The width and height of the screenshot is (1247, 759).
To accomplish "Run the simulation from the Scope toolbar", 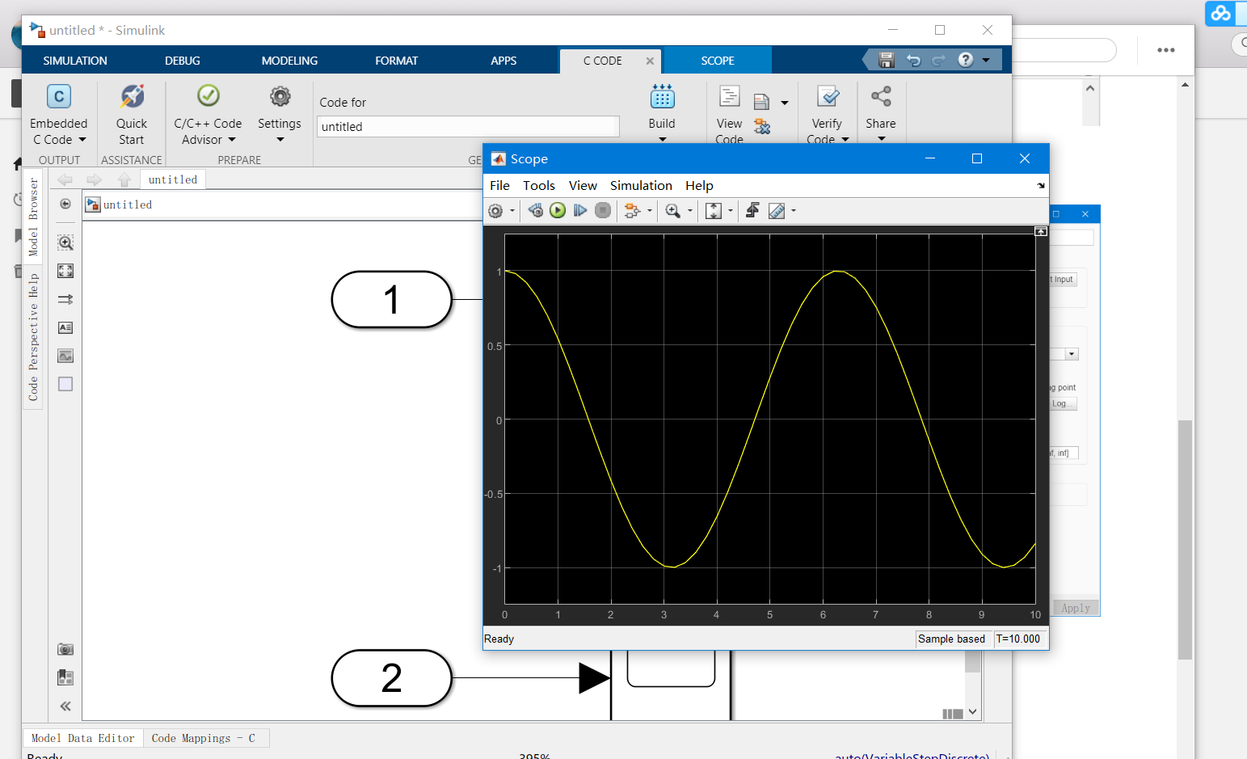I will (558, 210).
